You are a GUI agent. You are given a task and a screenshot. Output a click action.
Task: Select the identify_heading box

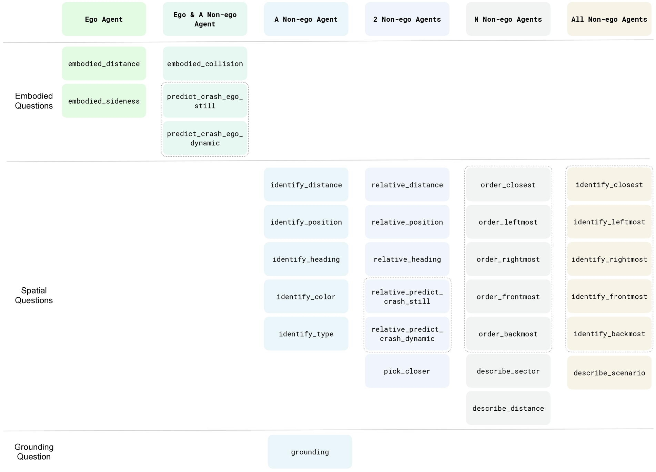click(306, 259)
